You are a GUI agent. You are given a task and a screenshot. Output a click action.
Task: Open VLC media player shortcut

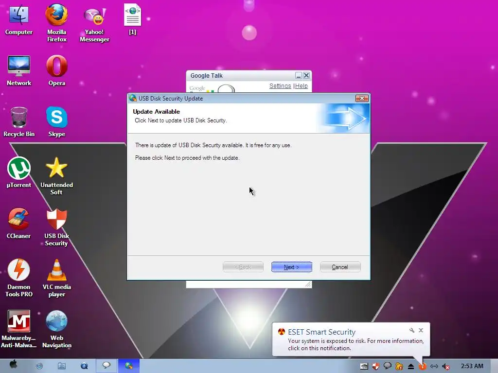click(x=56, y=278)
